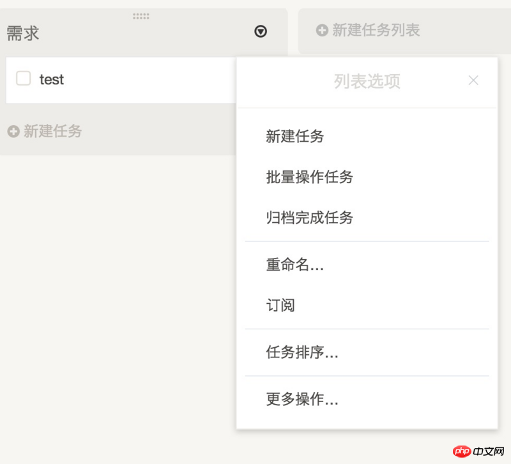511x464 pixels.
Task: Click the 需求 list title
Action: (x=23, y=34)
